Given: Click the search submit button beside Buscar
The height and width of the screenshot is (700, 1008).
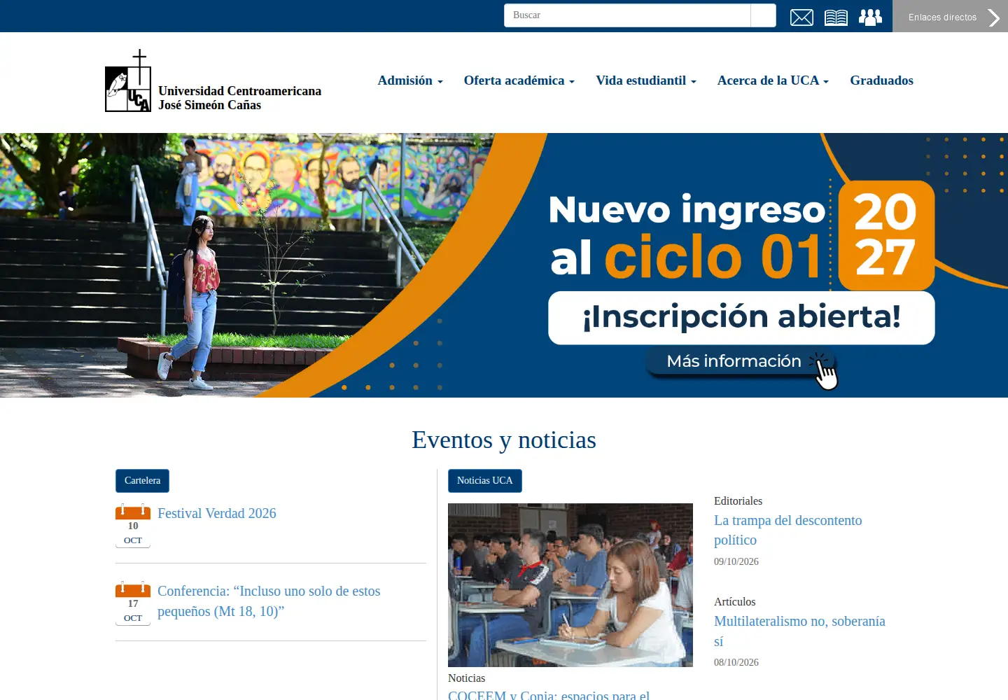Looking at the screenshot, I should pyautogui.click(x=763, y=15).
